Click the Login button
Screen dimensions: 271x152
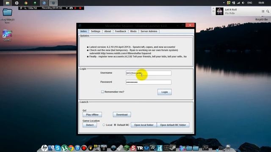(x=165, y=92)
